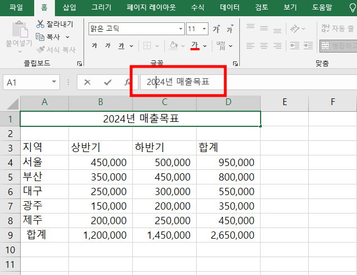Screen dimensions: 357x275
Task: Open the Name Box dropdown arrow
Action: (x=54, y=82)
